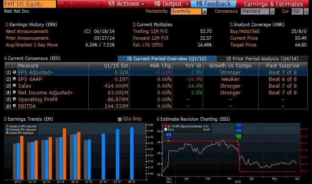
Task: Open the Cur USD currency dropdown
Action: point(306,11)
